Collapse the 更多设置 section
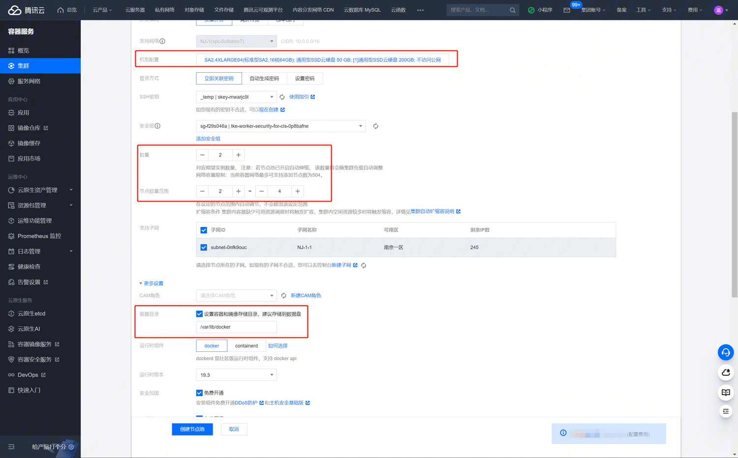The image size is (738, 458). click(151, 284)
